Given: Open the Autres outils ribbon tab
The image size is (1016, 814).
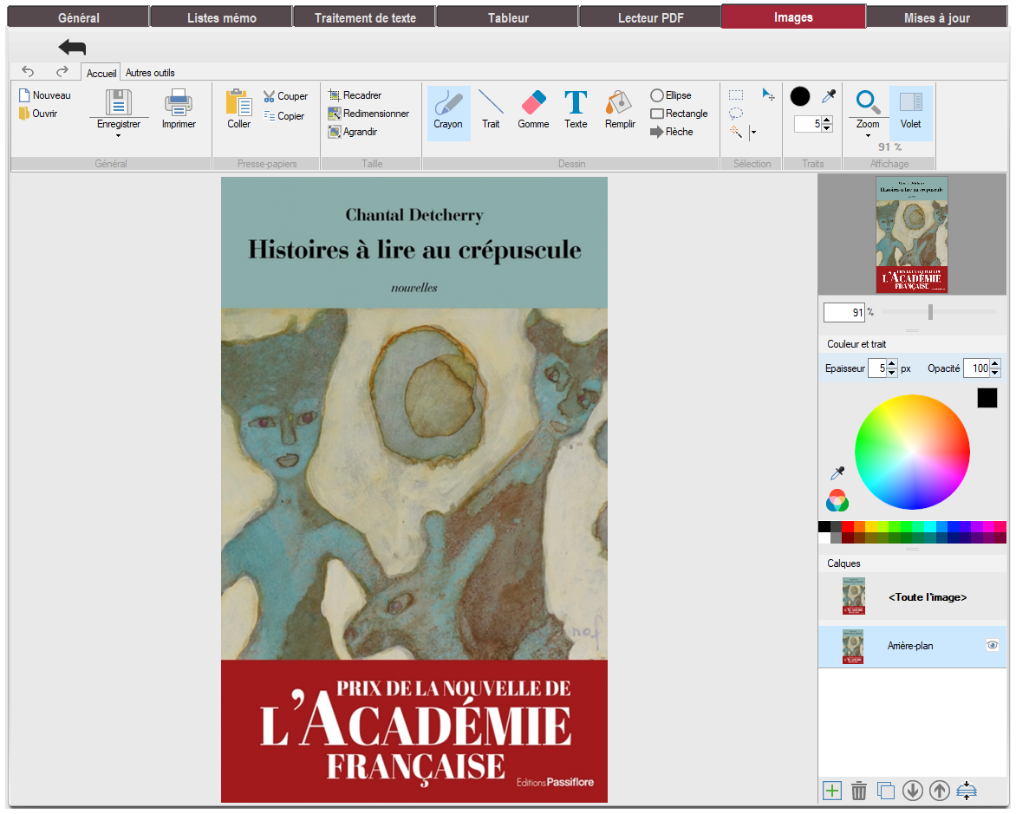Looking at the screenshot, I should 150,73.
